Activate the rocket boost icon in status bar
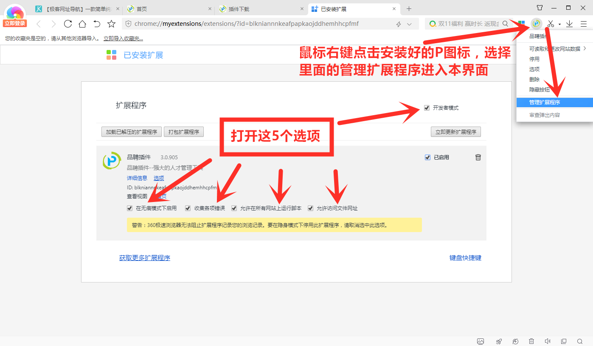Viewport: 593px width, 346px height. 498,341
